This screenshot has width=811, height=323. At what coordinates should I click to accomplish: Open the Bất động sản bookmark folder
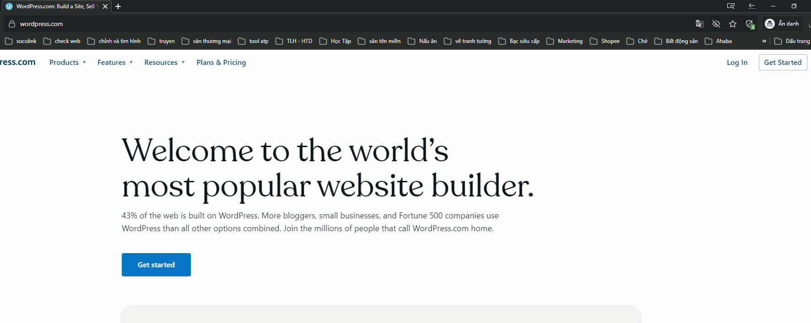676,41
